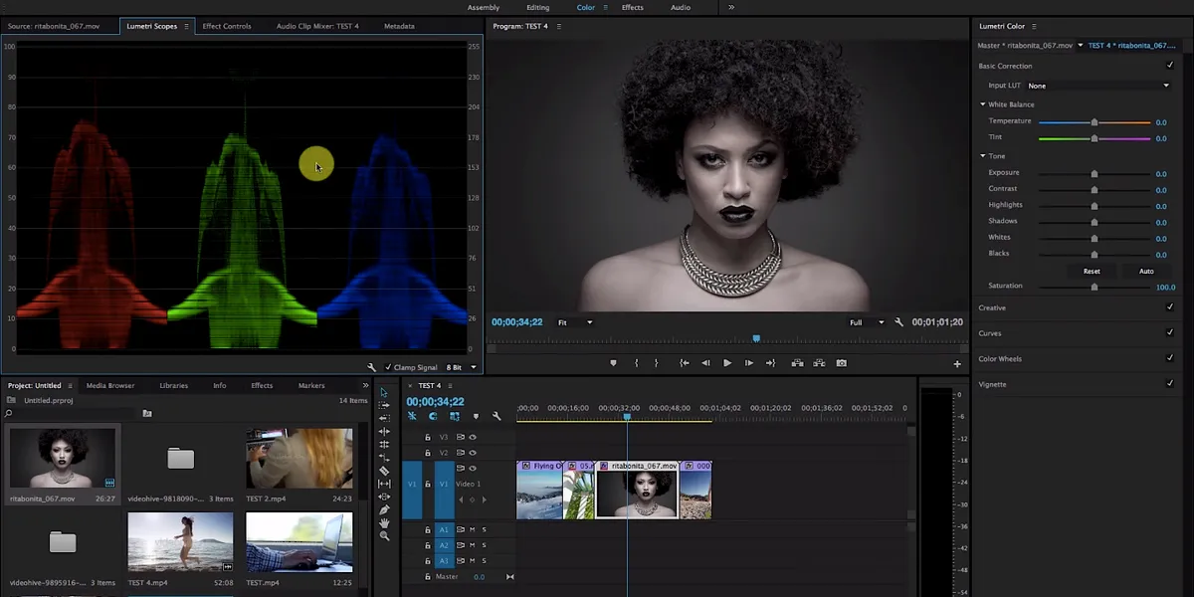Toggle V2 track eye visibility

tap(473, 453)
